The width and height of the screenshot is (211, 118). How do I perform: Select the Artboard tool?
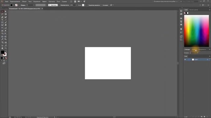[2, 46]
